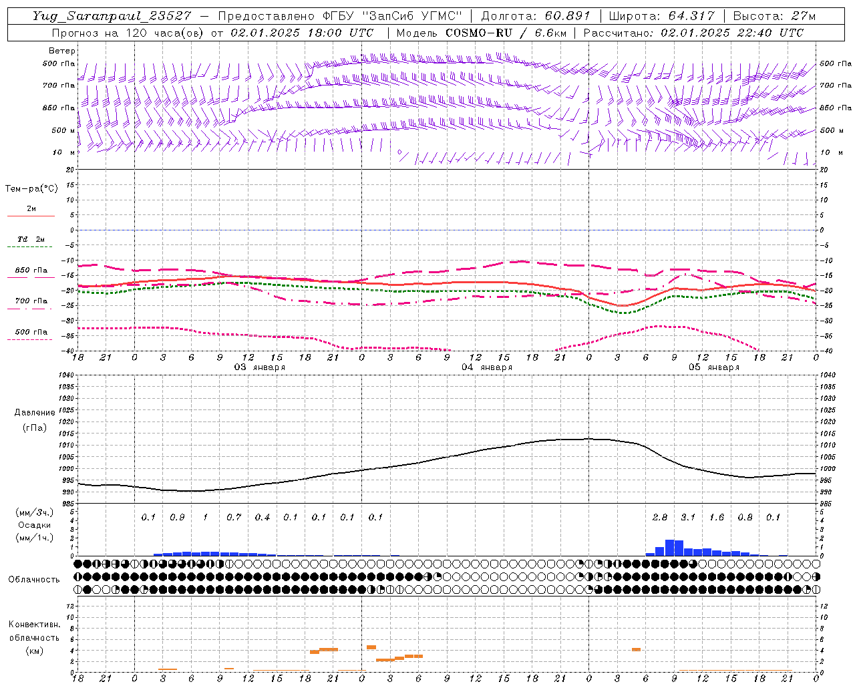Click the '03 января' date label
The width and height of the screenshot is (855, 684).
[x=259, y=367]
